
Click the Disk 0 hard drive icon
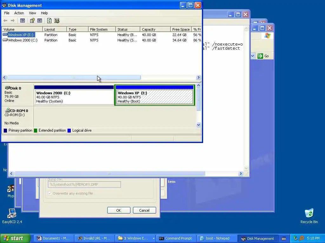click(8, 88)
